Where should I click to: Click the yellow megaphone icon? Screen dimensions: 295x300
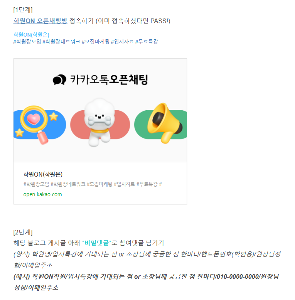click(165, 123)
